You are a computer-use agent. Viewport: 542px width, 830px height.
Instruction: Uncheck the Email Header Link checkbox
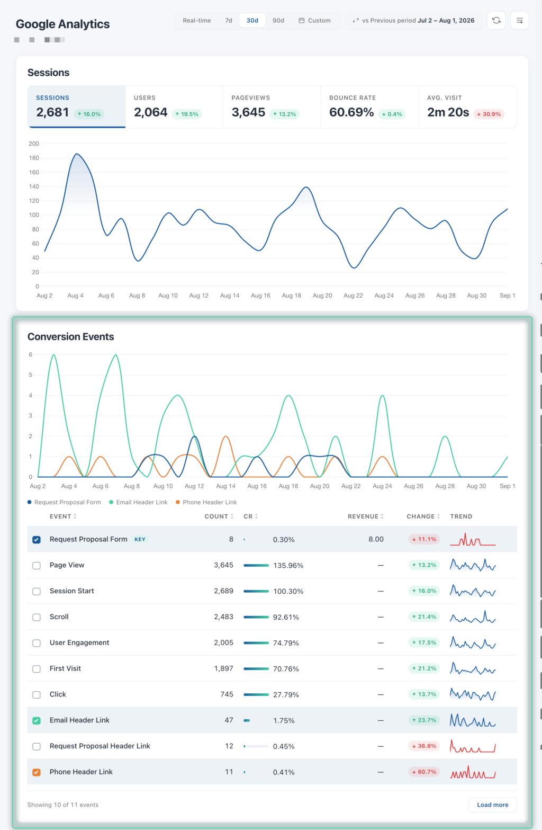[37, 721]
